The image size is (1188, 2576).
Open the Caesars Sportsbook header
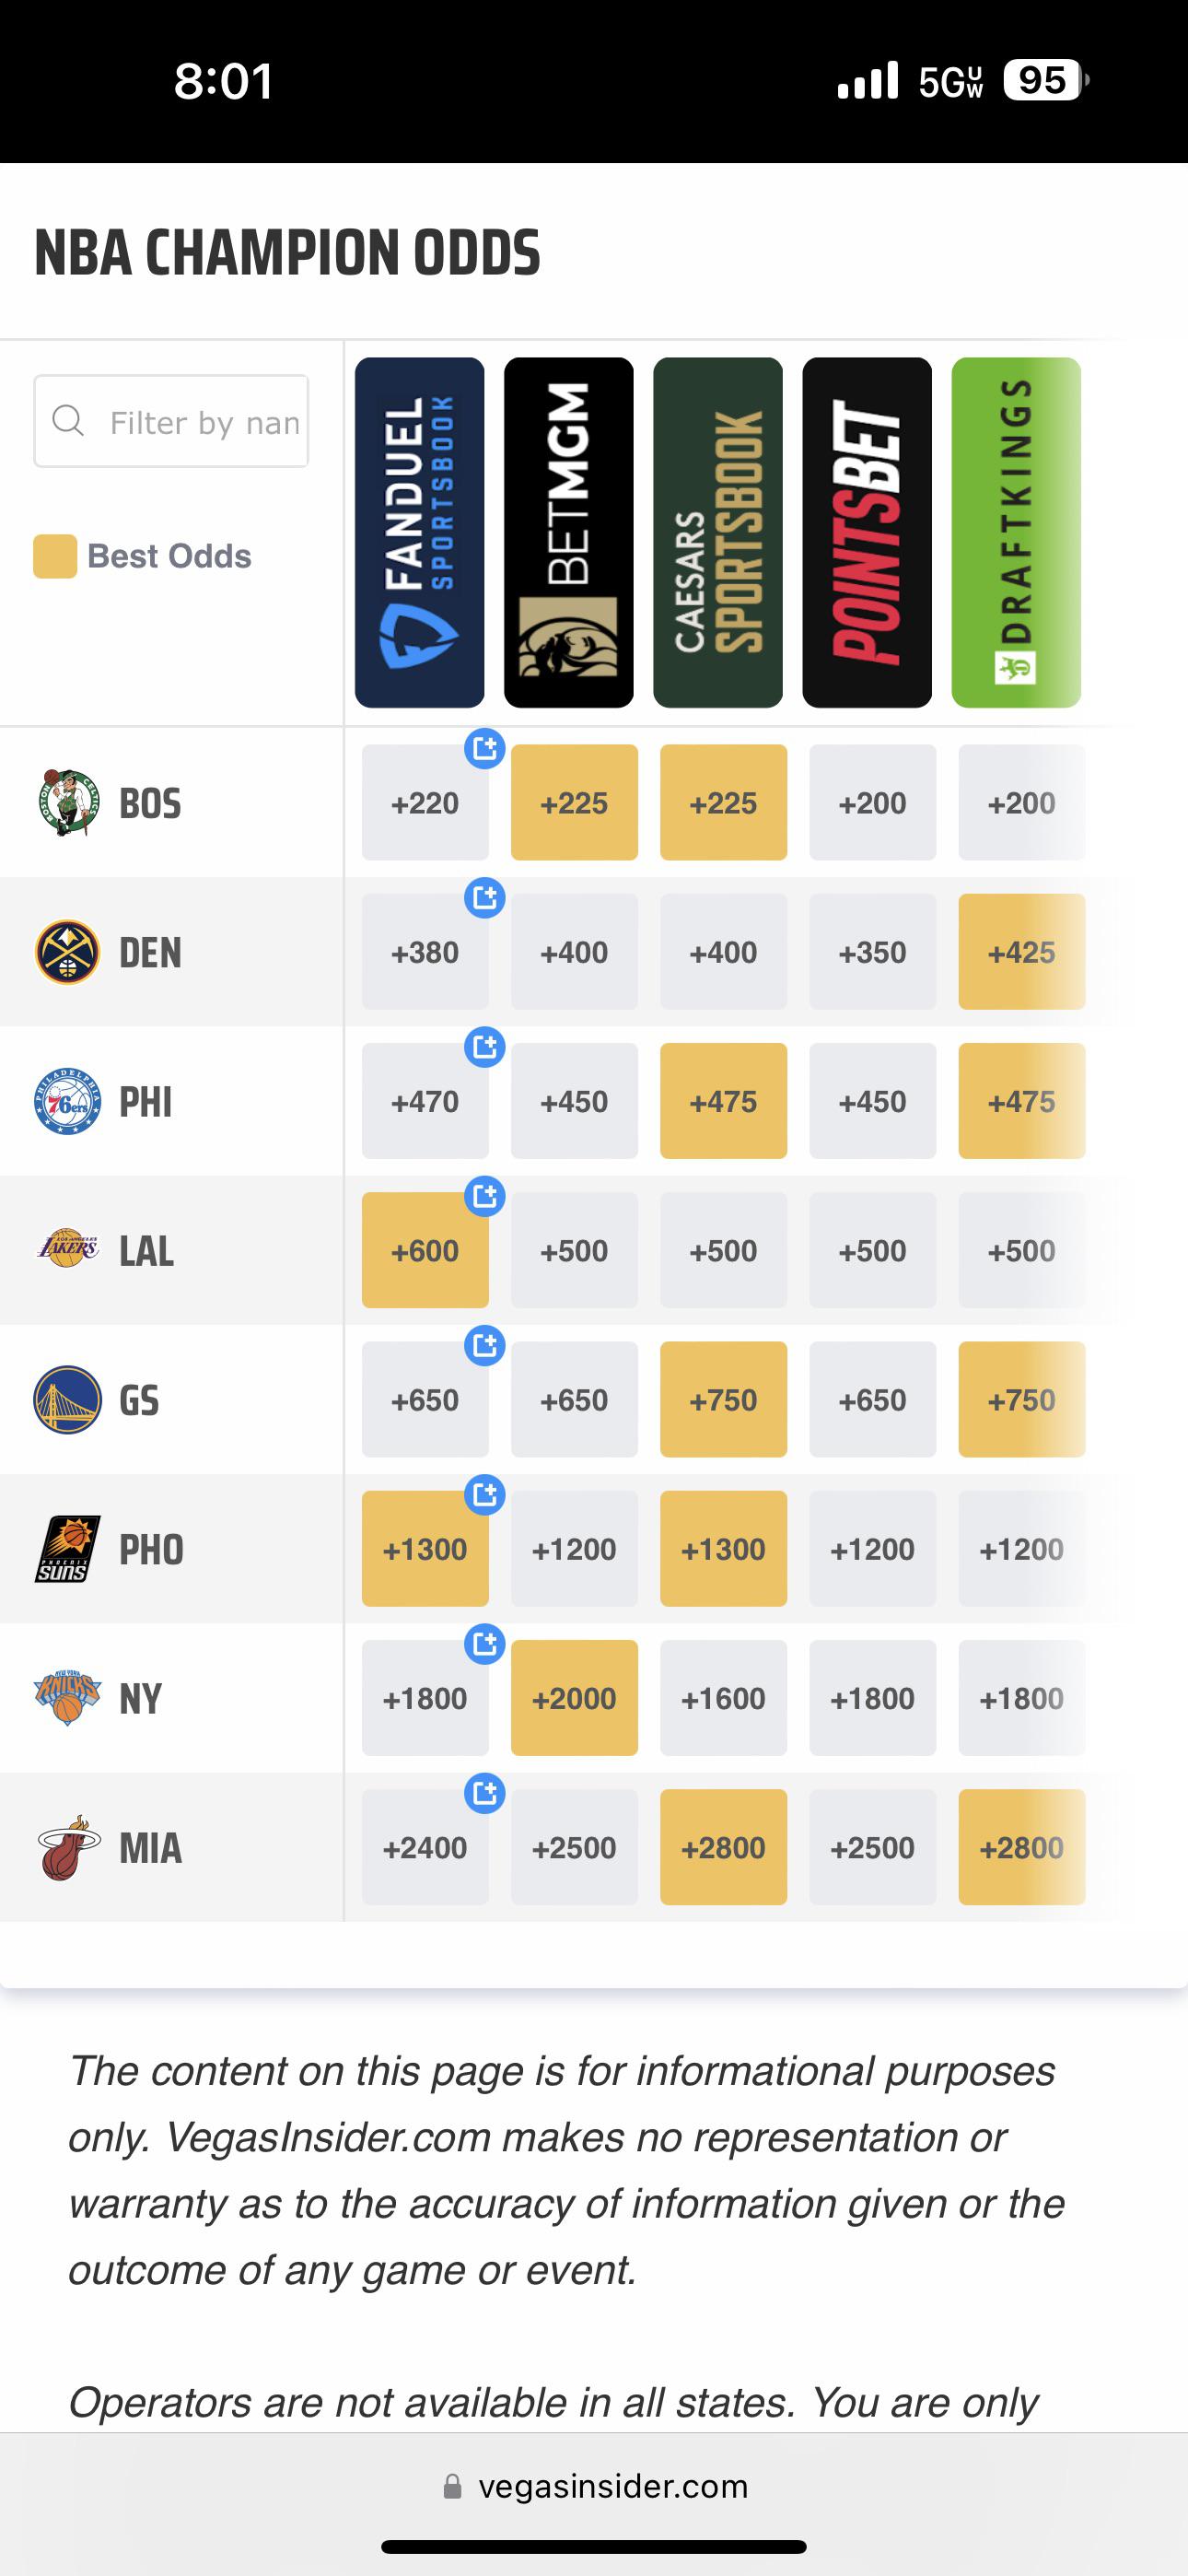[x=718, y=532]
